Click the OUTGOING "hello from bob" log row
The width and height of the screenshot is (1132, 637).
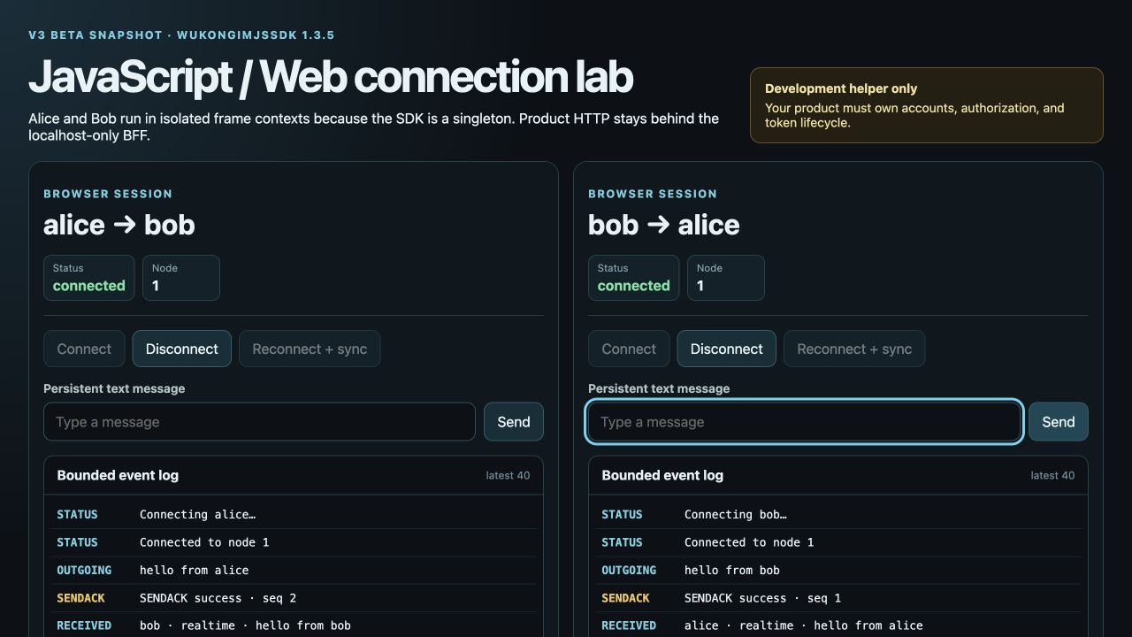tap(838, 571)
